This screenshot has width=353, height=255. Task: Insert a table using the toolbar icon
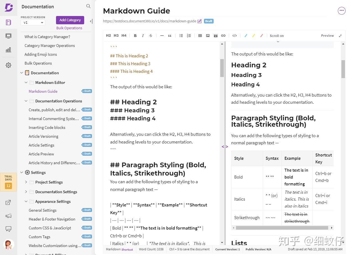200,35
